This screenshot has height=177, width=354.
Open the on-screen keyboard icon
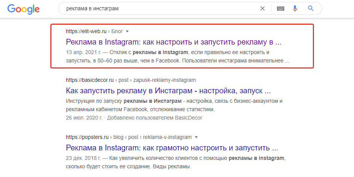[x=280, y=9]
